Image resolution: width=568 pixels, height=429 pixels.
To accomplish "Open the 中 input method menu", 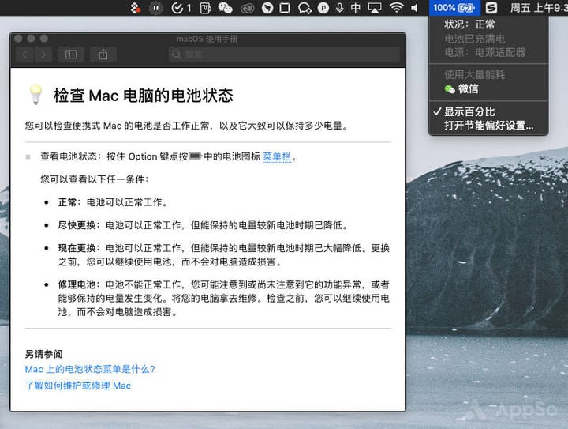I will coord(356,8).
